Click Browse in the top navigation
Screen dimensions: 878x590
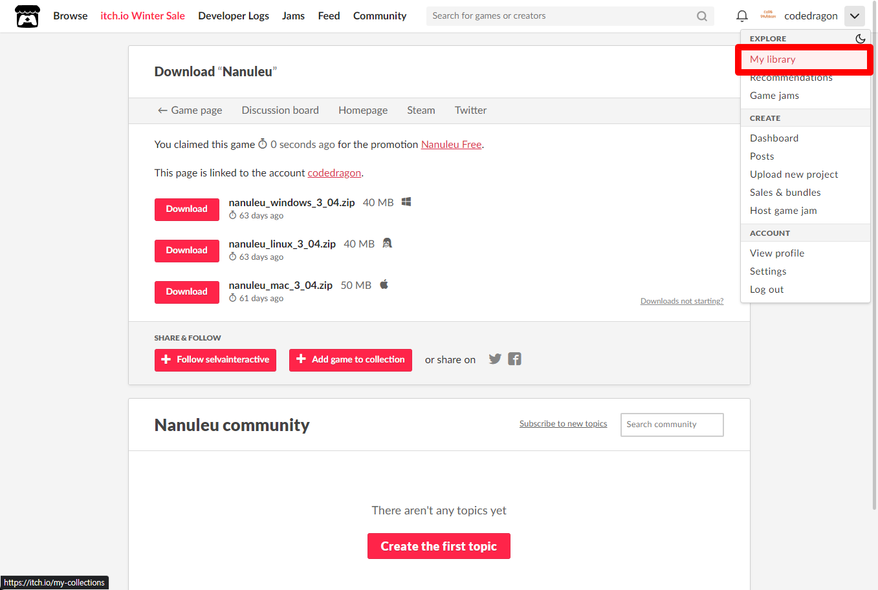tap(71, 16)
